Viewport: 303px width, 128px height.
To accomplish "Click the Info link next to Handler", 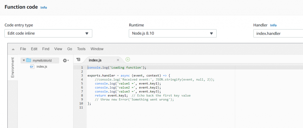I will 273,25.
